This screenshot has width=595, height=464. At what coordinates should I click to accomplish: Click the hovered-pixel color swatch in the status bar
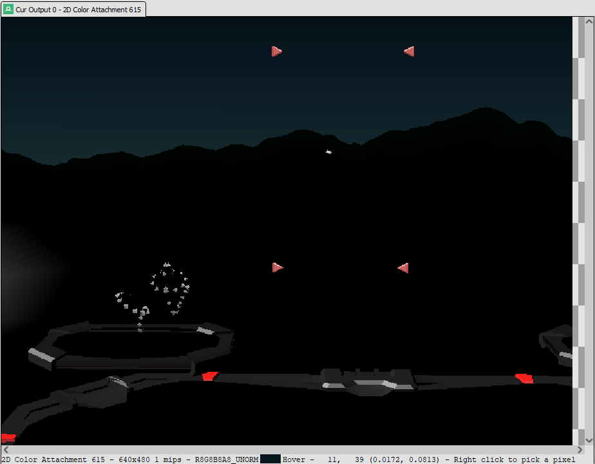270,459
